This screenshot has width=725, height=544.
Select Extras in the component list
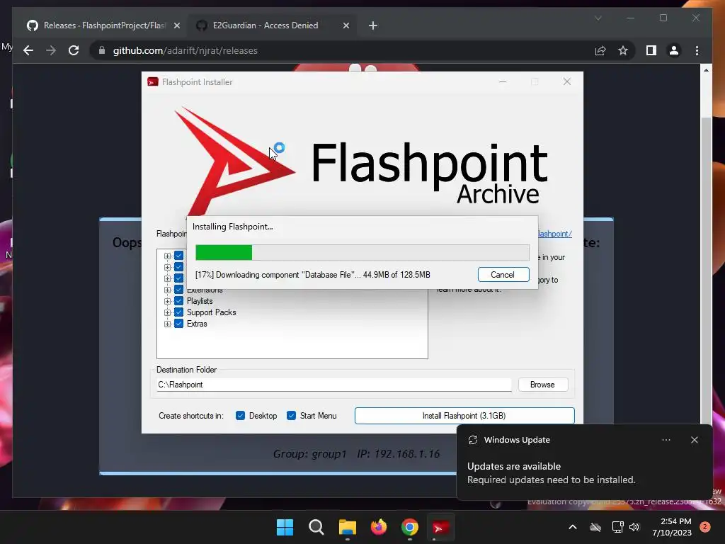point(197,324)
